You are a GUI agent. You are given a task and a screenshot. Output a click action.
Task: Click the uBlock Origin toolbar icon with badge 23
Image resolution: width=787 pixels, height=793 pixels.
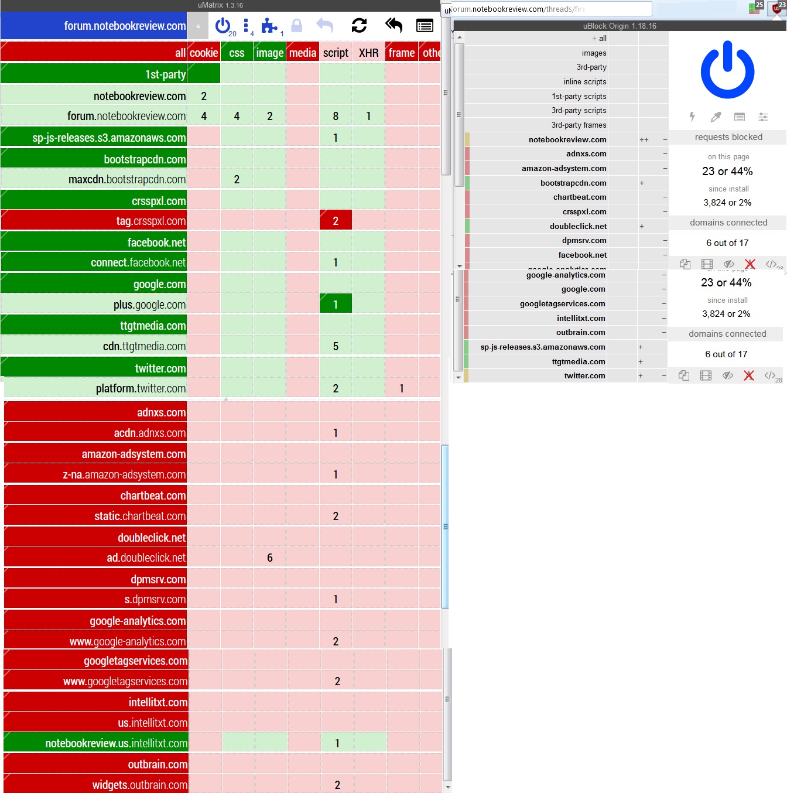pyautogui.click(x=778, y=8)
